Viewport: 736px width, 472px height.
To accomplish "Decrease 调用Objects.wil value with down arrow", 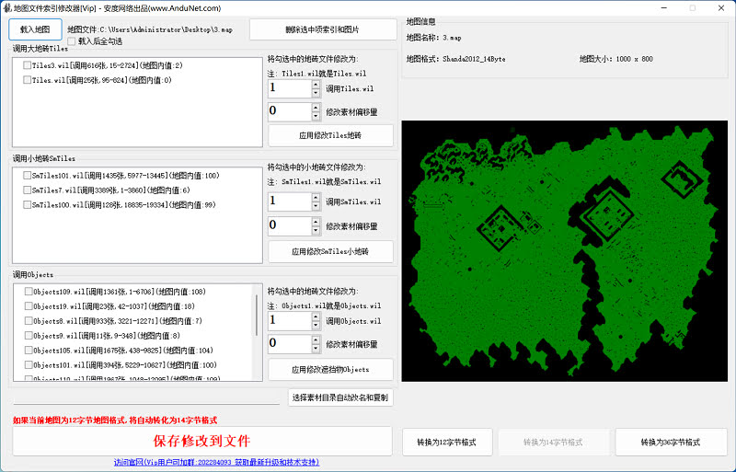I will [316, 325].
